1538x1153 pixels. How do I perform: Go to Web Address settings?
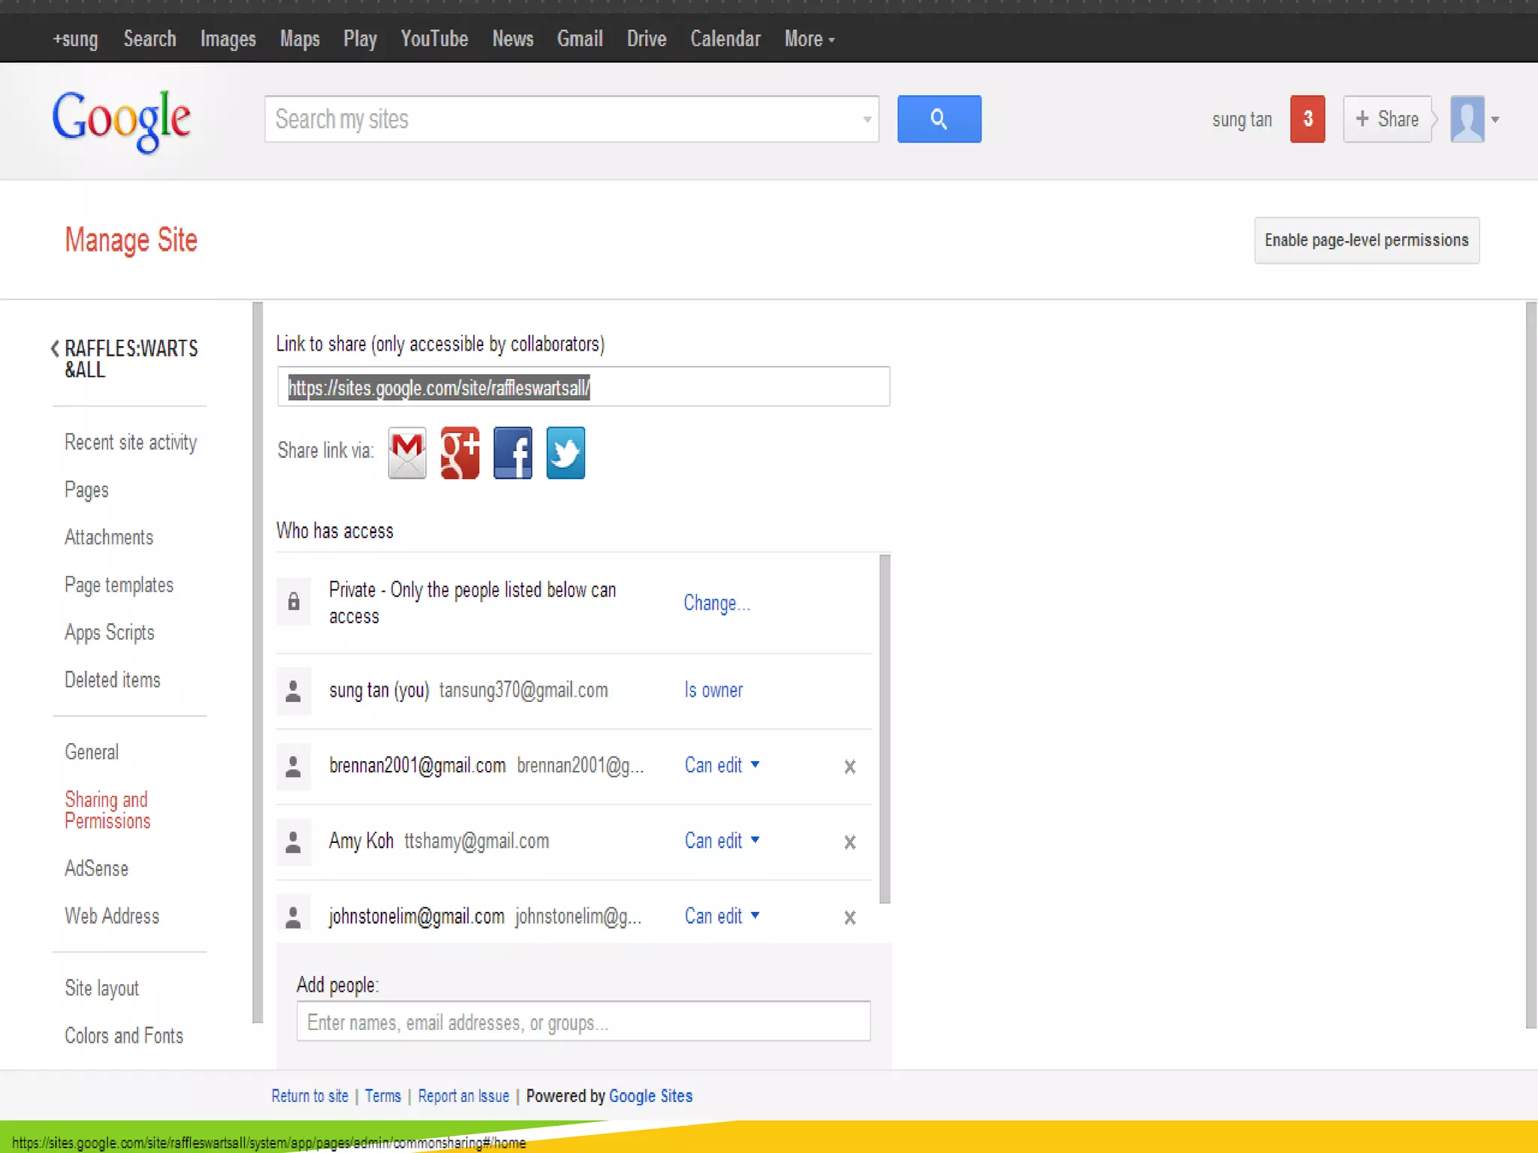(112, 916)
